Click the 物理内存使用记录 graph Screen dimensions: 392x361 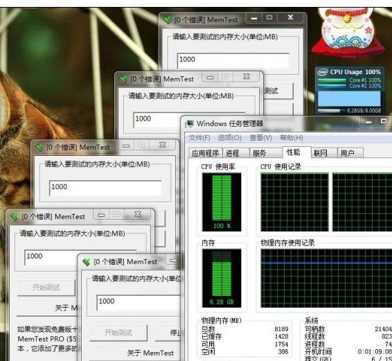(x=326, y=278)
